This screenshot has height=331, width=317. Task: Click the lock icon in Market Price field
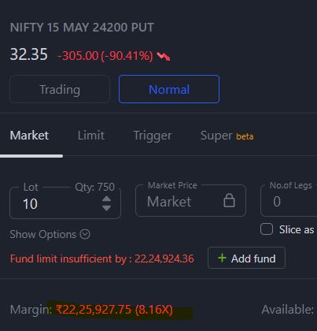tap(229, 201)
